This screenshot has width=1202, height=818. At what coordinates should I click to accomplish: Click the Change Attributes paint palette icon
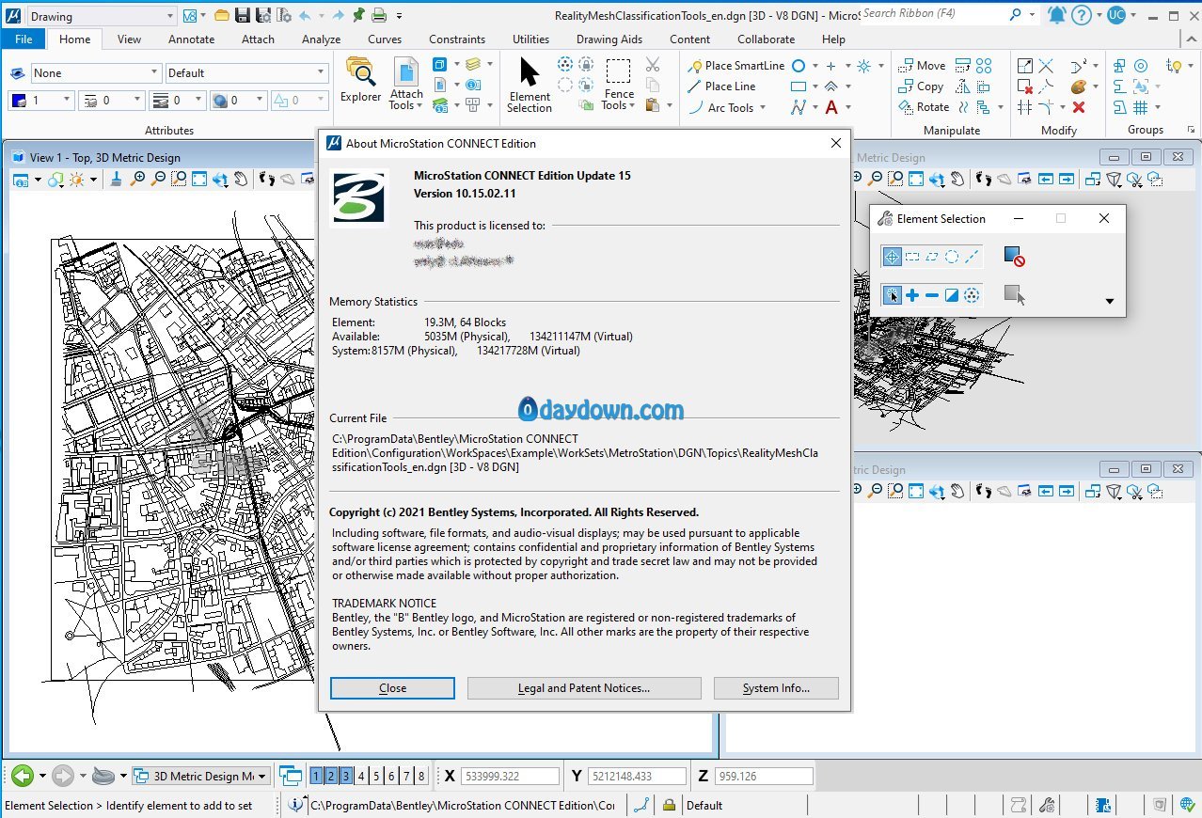(1079, 87)
